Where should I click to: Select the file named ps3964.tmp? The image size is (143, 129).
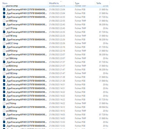tap(12, 111)
